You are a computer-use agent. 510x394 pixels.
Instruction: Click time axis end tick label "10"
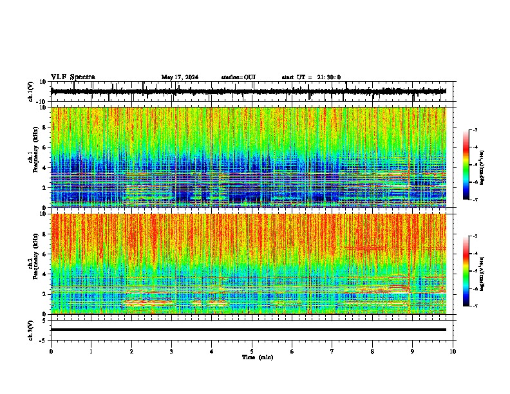click(x=453, y=352)
